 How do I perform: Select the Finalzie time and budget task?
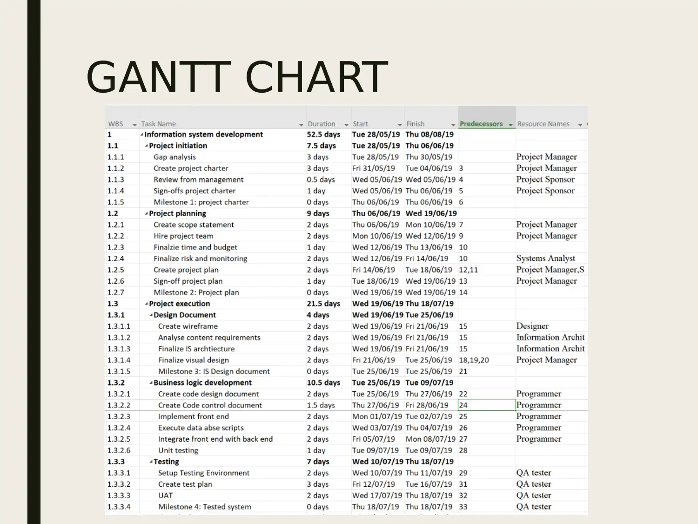[195, 247]
